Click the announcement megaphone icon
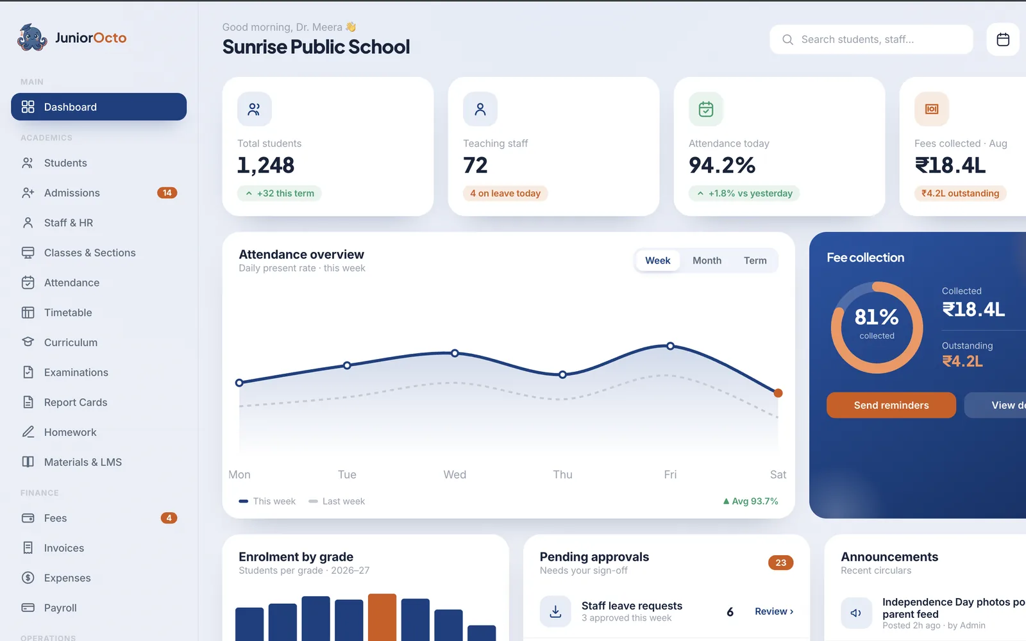This screenshot has width=1026, height=641. tap(856, 613)
